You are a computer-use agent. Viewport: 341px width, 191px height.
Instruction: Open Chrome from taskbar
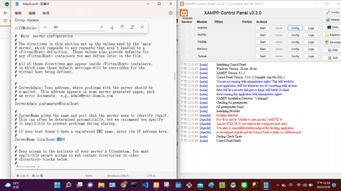pyautogui.click(x=123, y=185)
